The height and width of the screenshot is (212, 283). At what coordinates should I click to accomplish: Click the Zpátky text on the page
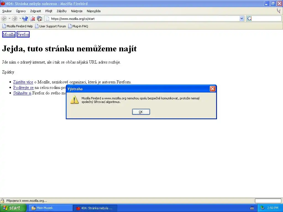point(8,72)
